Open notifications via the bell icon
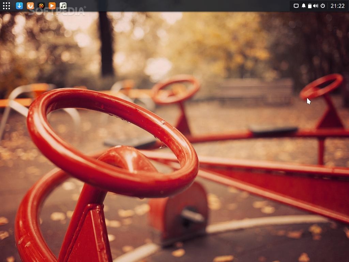Image resolution: width=349 pixels, height=262 pixels. pos(303,6)
